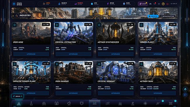
Task: Switch to the Infrastructure tab
Action: (x=167, y=16)
